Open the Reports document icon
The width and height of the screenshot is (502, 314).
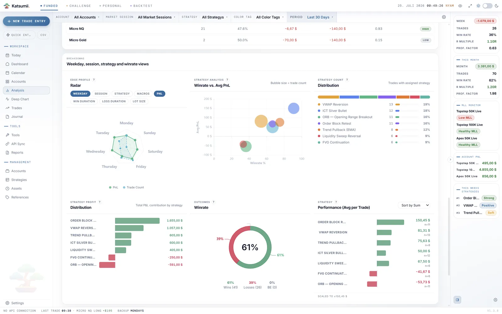pyautogui.click(x=7, y=153)
